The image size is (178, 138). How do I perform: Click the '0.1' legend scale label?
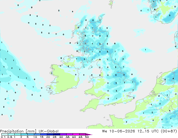tap(3, 137)
